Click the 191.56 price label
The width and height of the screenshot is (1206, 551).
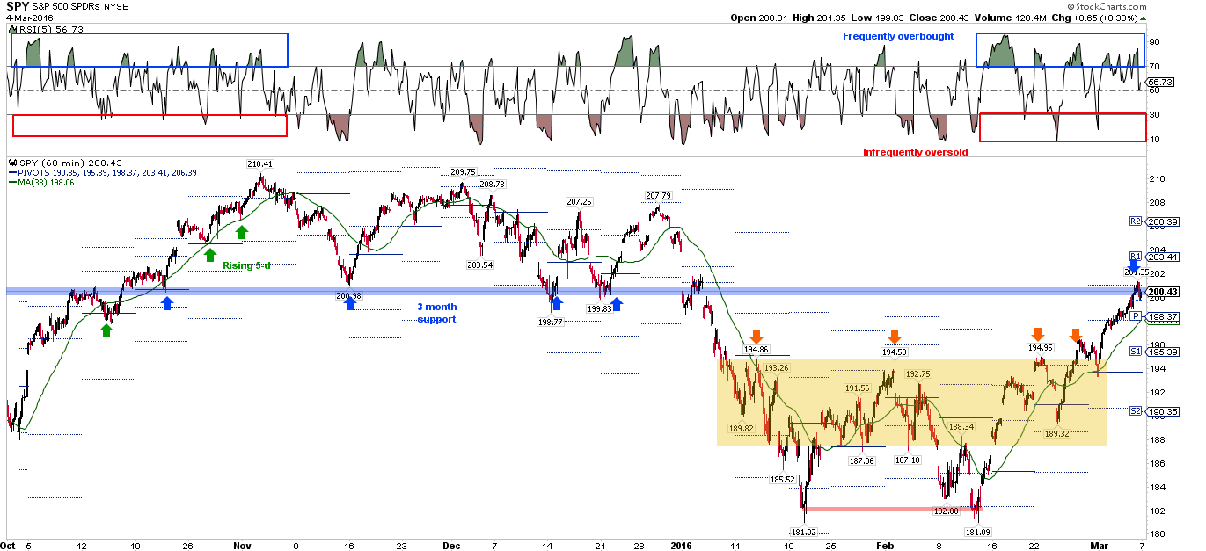858,388
